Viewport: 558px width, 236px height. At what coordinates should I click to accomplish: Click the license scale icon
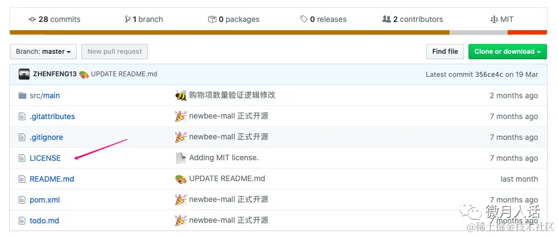pyautogui.click(x=494, y=19)
